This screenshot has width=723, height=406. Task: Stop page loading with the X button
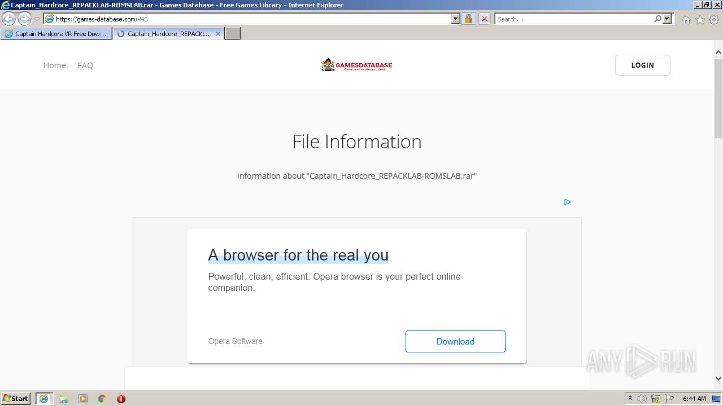tap(485, 19)
